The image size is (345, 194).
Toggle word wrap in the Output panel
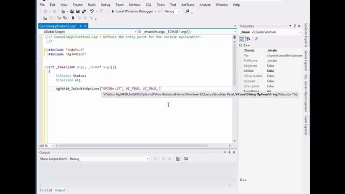(185, 159)
